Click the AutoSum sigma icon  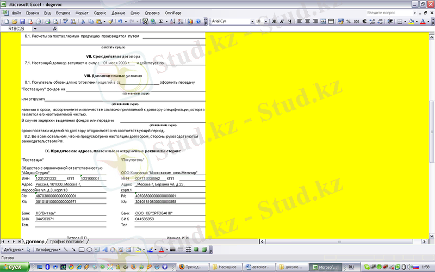[160, 21]
